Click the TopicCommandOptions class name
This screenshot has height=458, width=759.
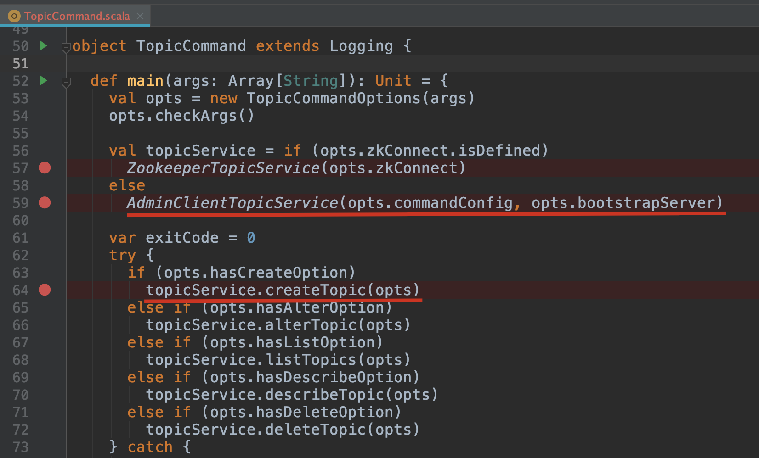[x=334, y=98]
